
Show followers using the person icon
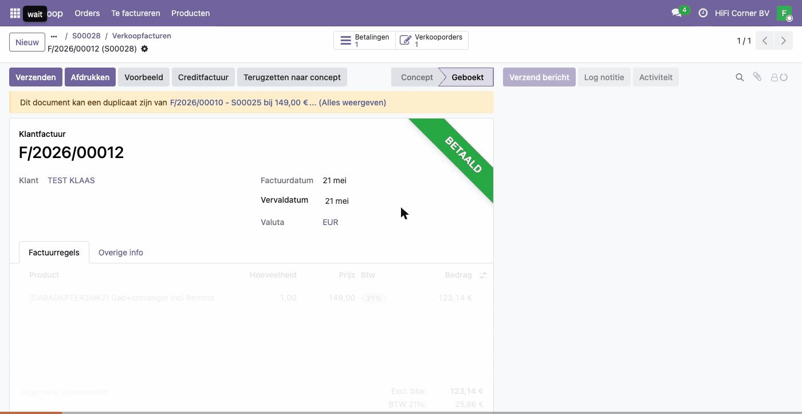point(775,77)
